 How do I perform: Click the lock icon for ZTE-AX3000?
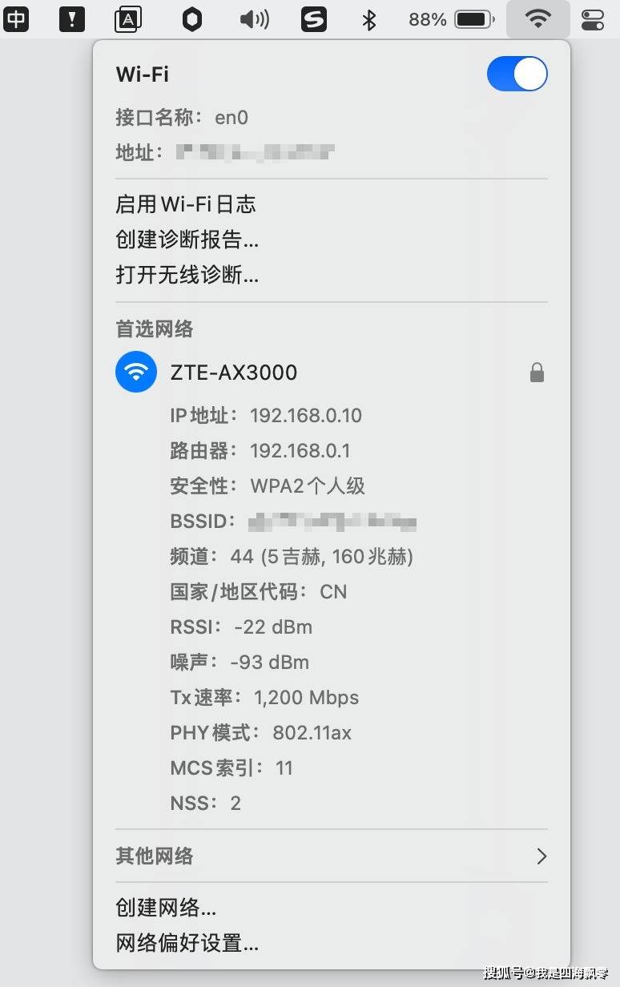click(537, 373)
